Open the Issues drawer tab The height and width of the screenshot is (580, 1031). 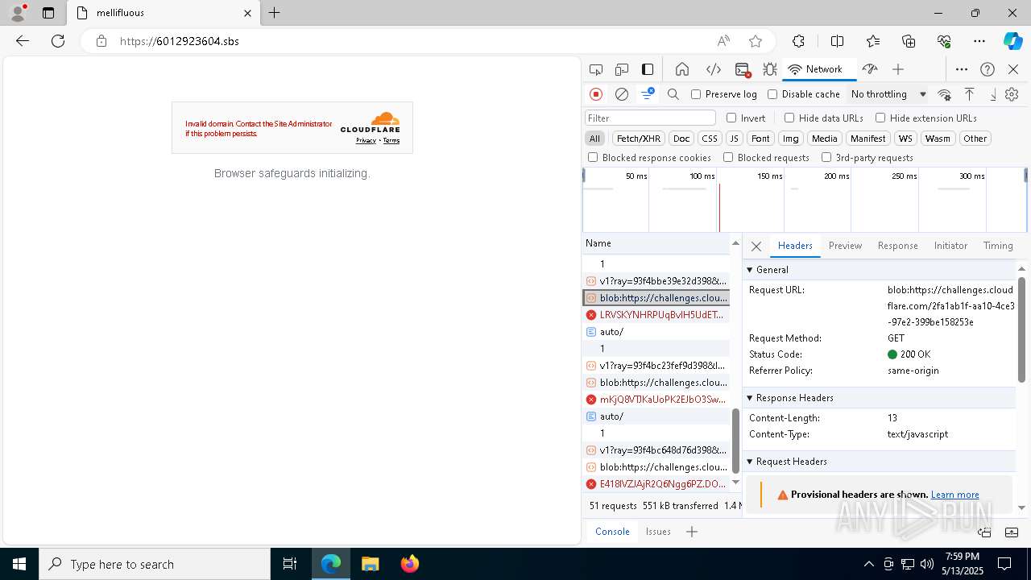pos(658,532)
